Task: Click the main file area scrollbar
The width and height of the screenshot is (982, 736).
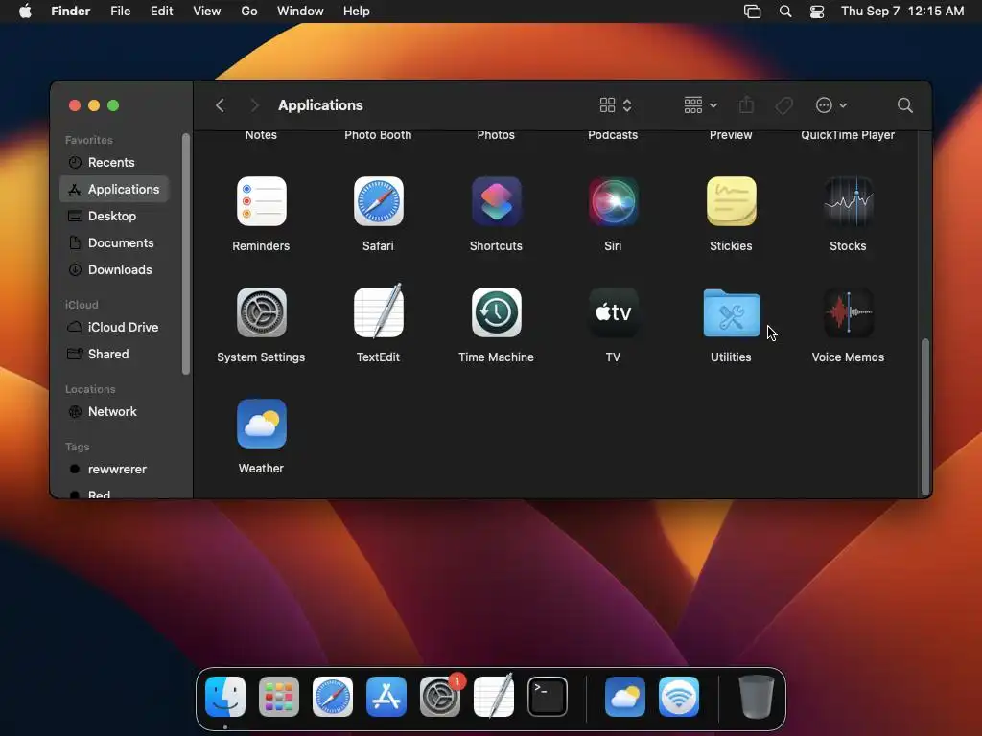Action: [x=925, y=417]
